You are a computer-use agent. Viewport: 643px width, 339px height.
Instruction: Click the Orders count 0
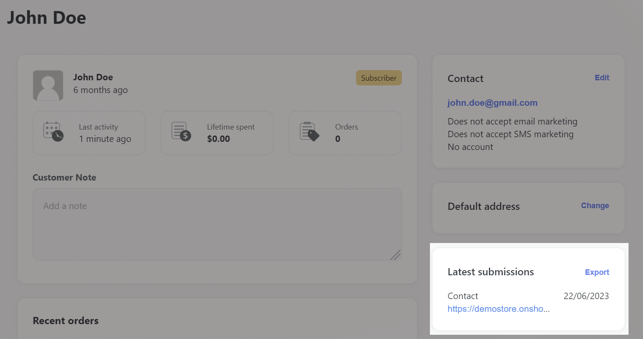[338, 139]
